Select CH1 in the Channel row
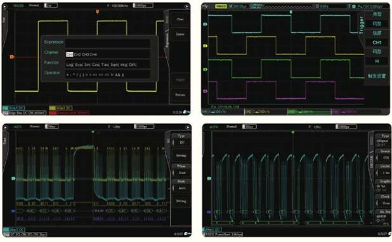 coord(70,54)
